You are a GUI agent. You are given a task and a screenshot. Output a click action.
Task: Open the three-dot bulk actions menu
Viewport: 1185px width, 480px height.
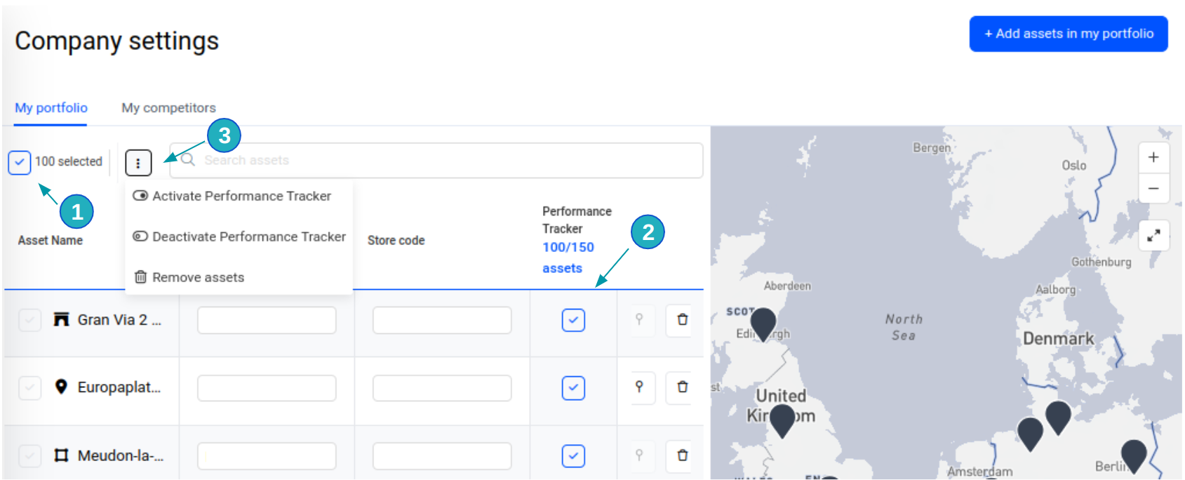point(138,163)
